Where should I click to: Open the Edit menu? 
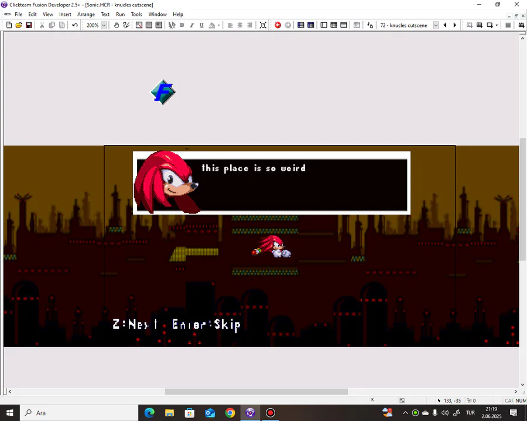[x=32, y=15]
